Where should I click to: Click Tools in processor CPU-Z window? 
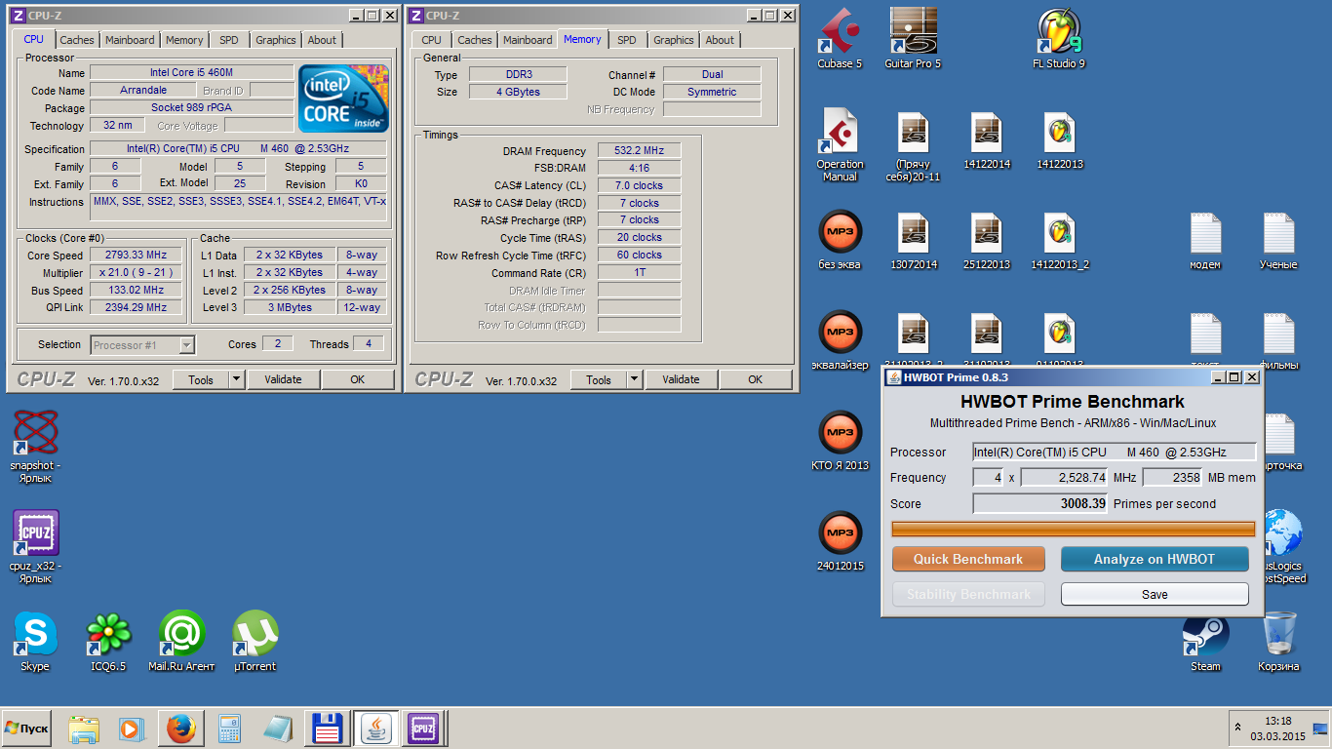point(201,379)
